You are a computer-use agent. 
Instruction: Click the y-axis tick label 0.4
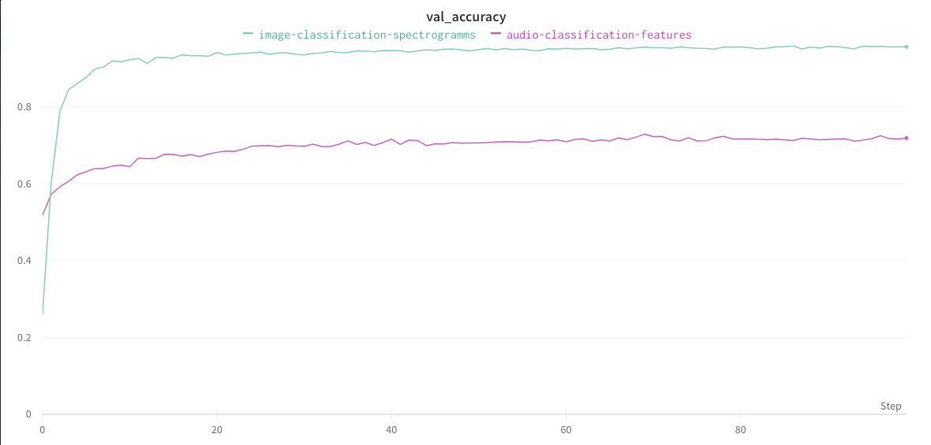(x=24, y=261)
